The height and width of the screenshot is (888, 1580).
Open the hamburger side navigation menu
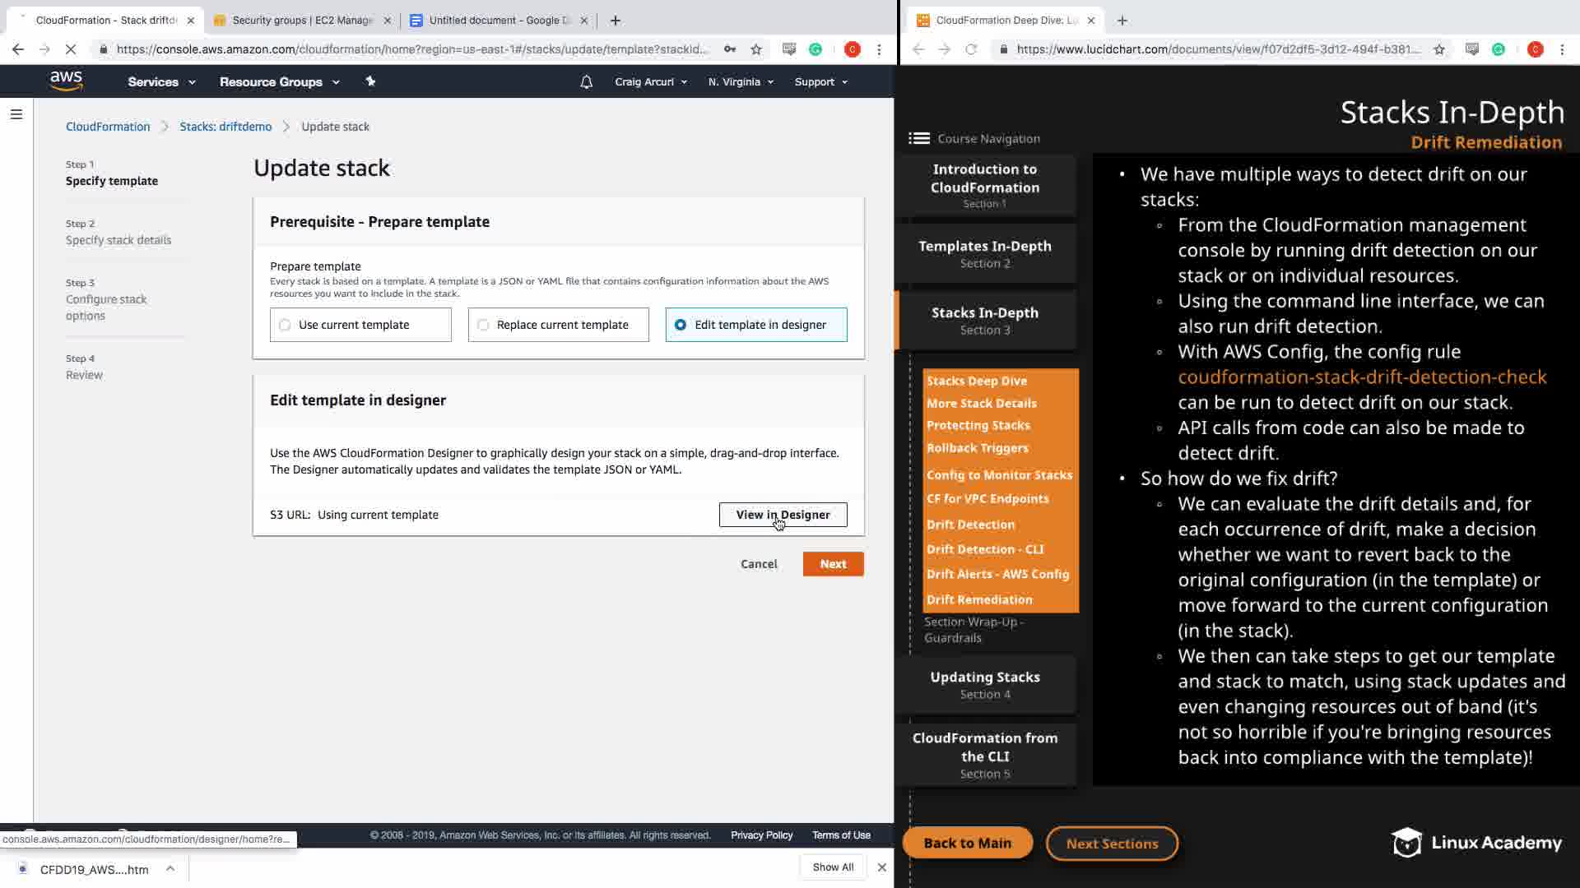[x=16, y=114]
